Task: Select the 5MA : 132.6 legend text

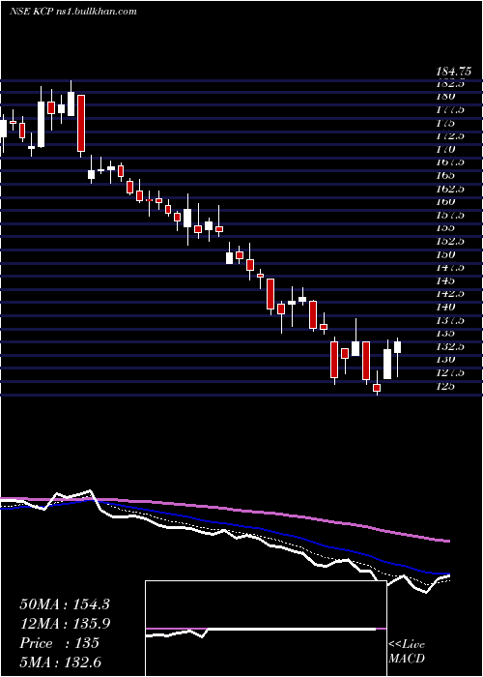Action: coord(60,662)
